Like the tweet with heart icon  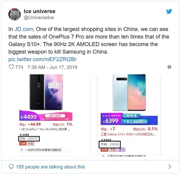click(x=11, y=67)
